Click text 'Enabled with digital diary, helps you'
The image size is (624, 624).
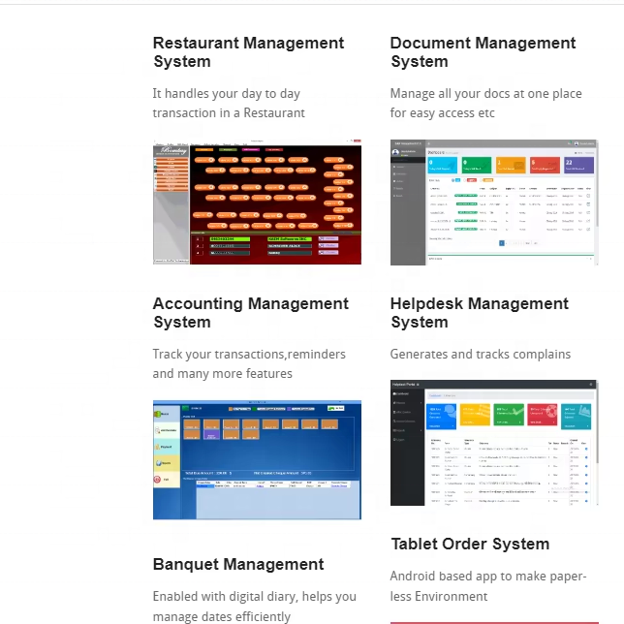[x=255, y=597]
